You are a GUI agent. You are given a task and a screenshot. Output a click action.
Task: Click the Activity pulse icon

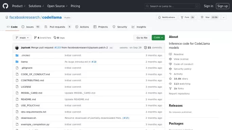(170, 74)
